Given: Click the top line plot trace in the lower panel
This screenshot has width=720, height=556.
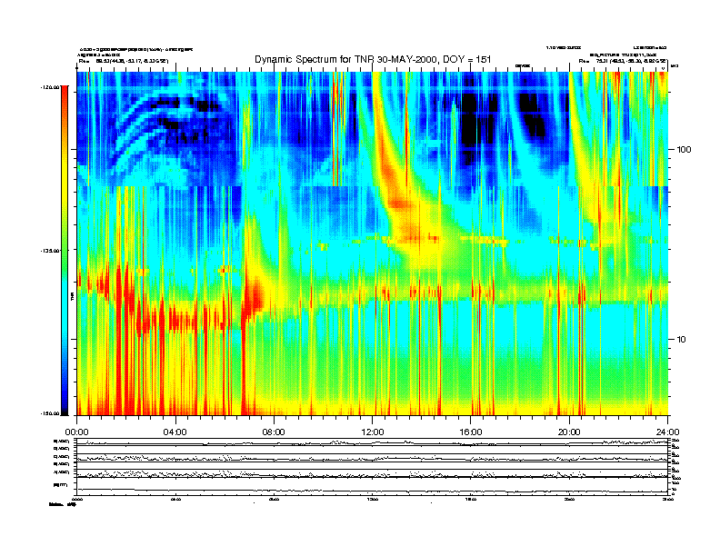Looking at the screenshot, I should coord(373,442).
